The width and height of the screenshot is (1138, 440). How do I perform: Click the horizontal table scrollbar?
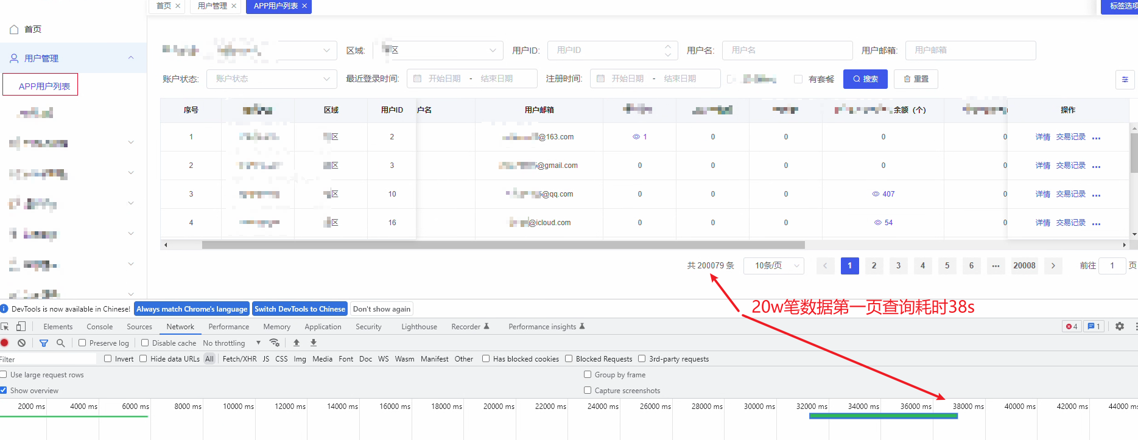503,245
